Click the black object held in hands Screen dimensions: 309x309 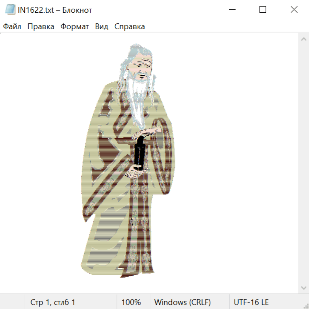click(x=140, y=153)
